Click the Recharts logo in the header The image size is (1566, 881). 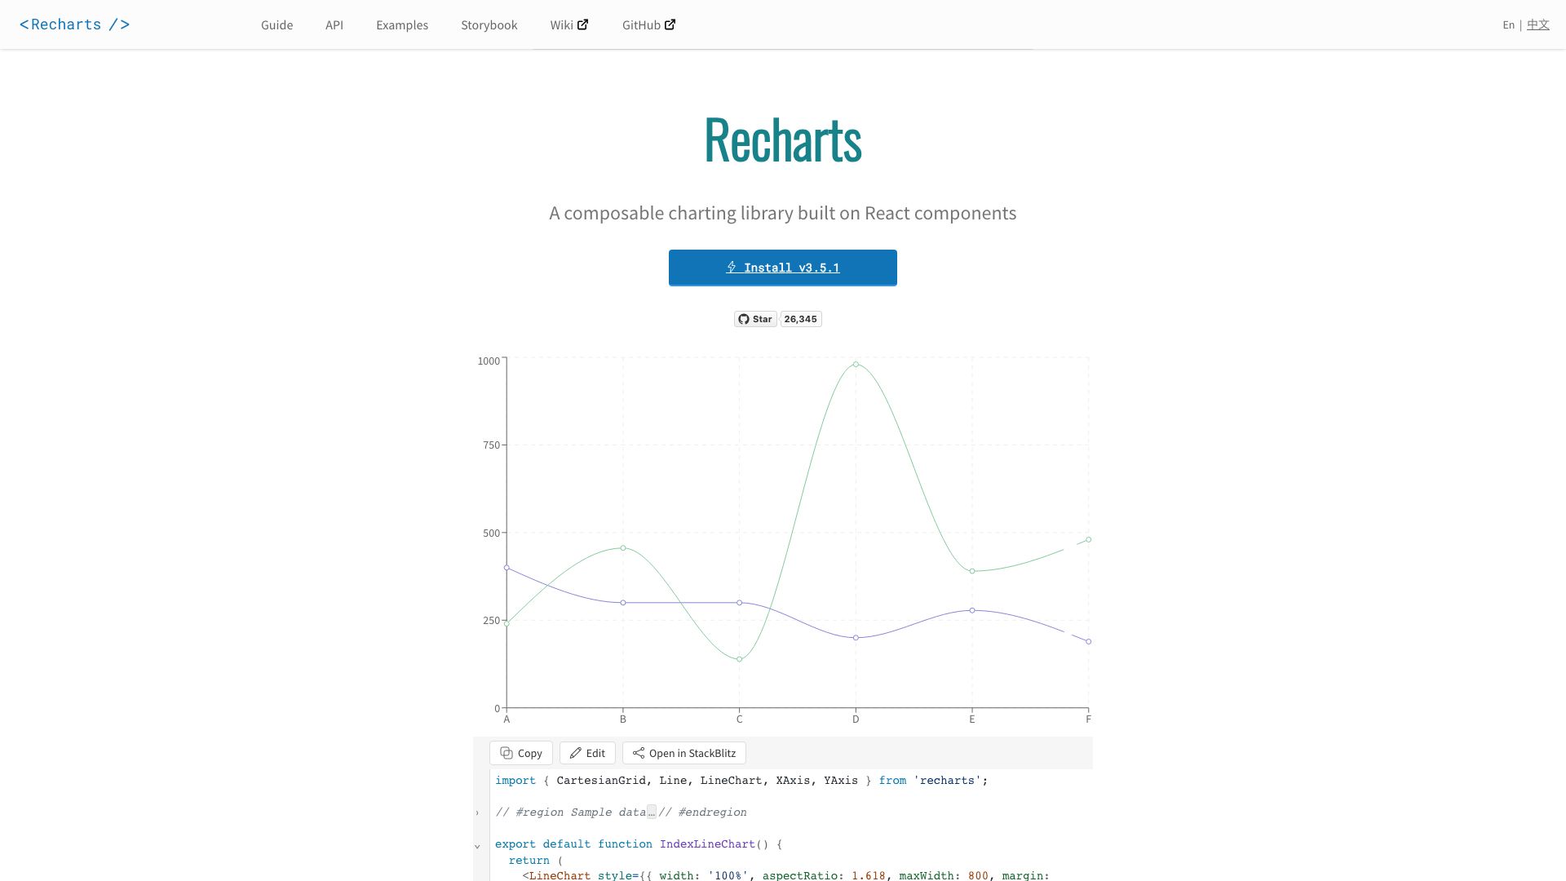coord(74,24)
